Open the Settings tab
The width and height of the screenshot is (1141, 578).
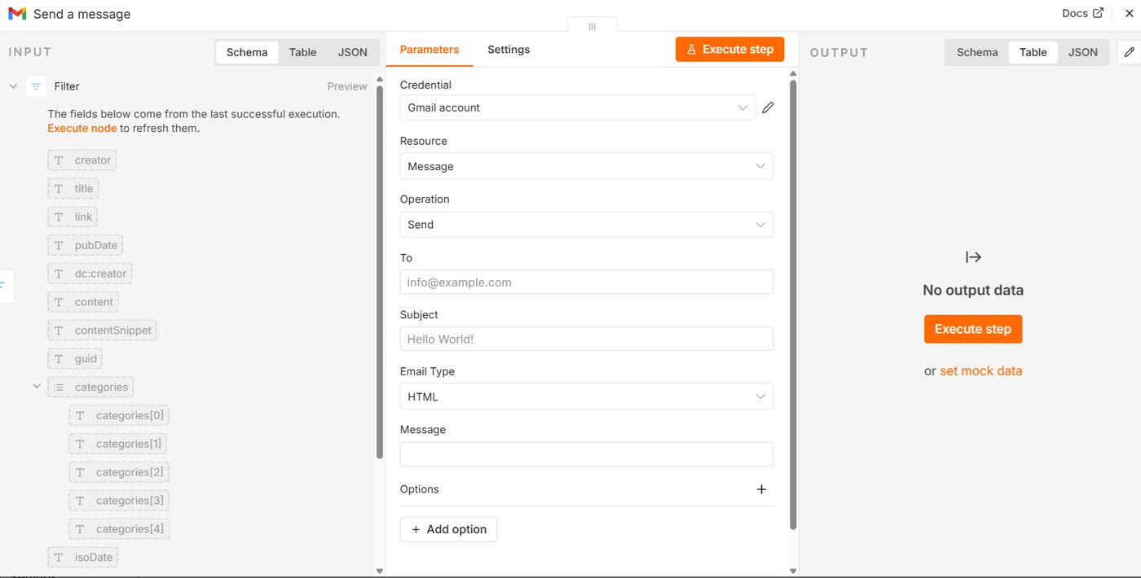click(x=509, y=50)
